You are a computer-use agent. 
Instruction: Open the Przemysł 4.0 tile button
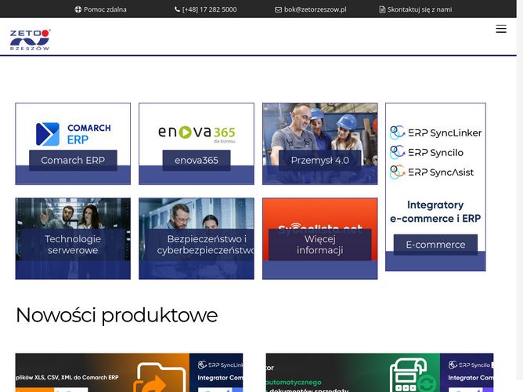tap(320, 160)
